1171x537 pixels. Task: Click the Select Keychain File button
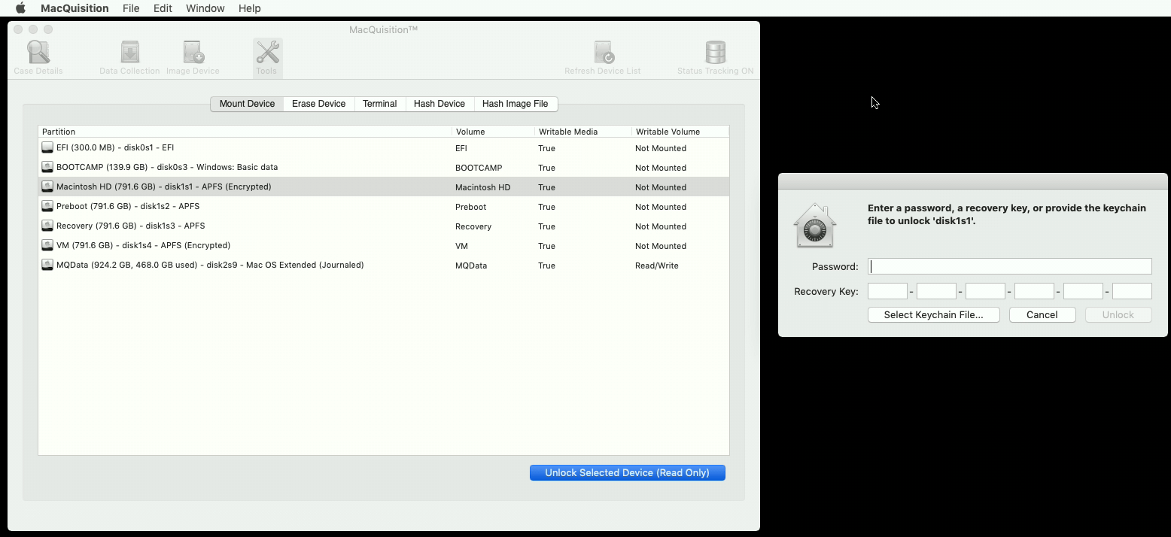933,314
